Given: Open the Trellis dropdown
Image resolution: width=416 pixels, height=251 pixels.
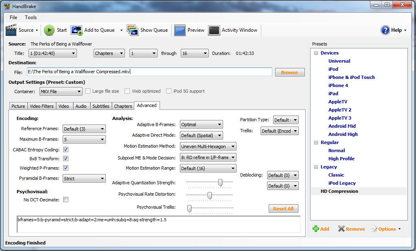Looking at the screenshot, I should [x=279, y=131].
